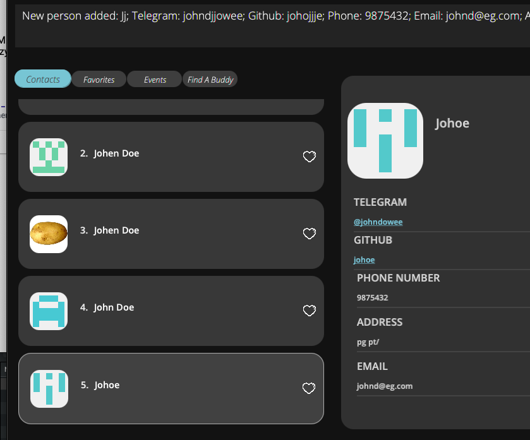
Task: Click the Johoe name heading in details
Action: click(452, 123)
